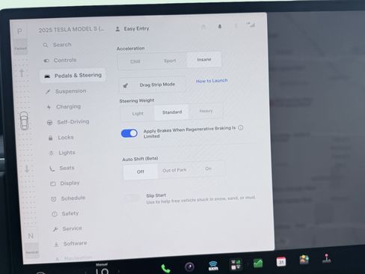Tap the forward arrow on the shifter strip
The image size is (365, 274).
(x=22, y=73)
